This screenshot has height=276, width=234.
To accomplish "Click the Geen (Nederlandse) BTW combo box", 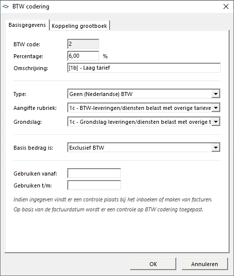I will 144,94.
